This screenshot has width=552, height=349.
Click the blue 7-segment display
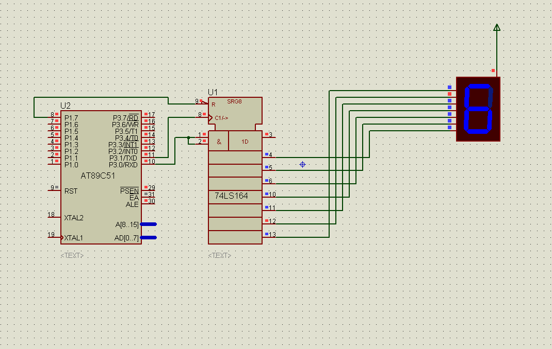click(478, 109)
